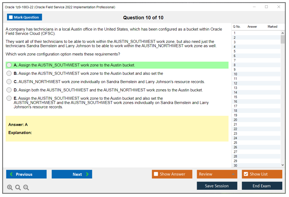Click the checkbox icon inside Show Answer

156,174
